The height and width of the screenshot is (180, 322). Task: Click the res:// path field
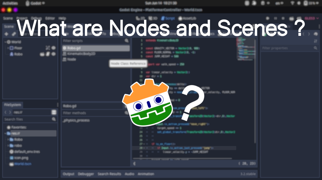(x=32, y=112)
